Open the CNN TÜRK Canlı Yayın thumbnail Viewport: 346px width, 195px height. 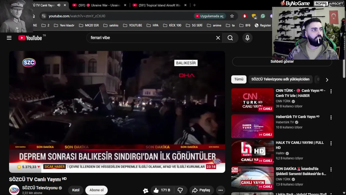(252, 100)
